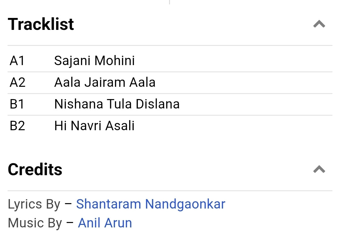Image resolution: width=340 pixels, height=234 pixels.
Task: Open the Anil Arun artist link
Action: point(105,223)
